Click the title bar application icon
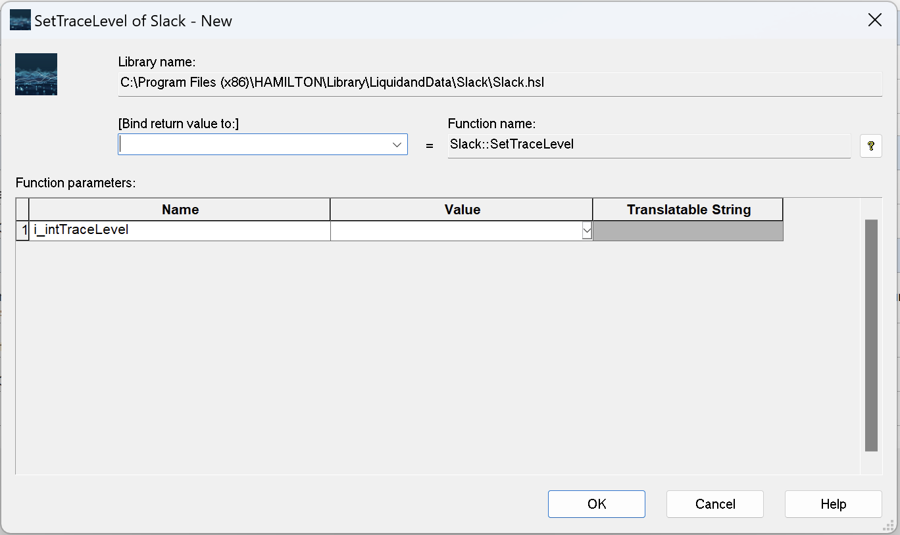Viewport: 900px width, 535px height. (x=20, y=20)
